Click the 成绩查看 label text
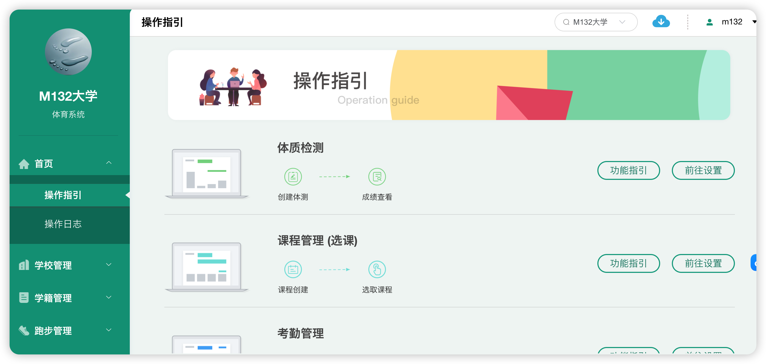The width and height of the screenshot is (766, 364). tap(377, 197)
